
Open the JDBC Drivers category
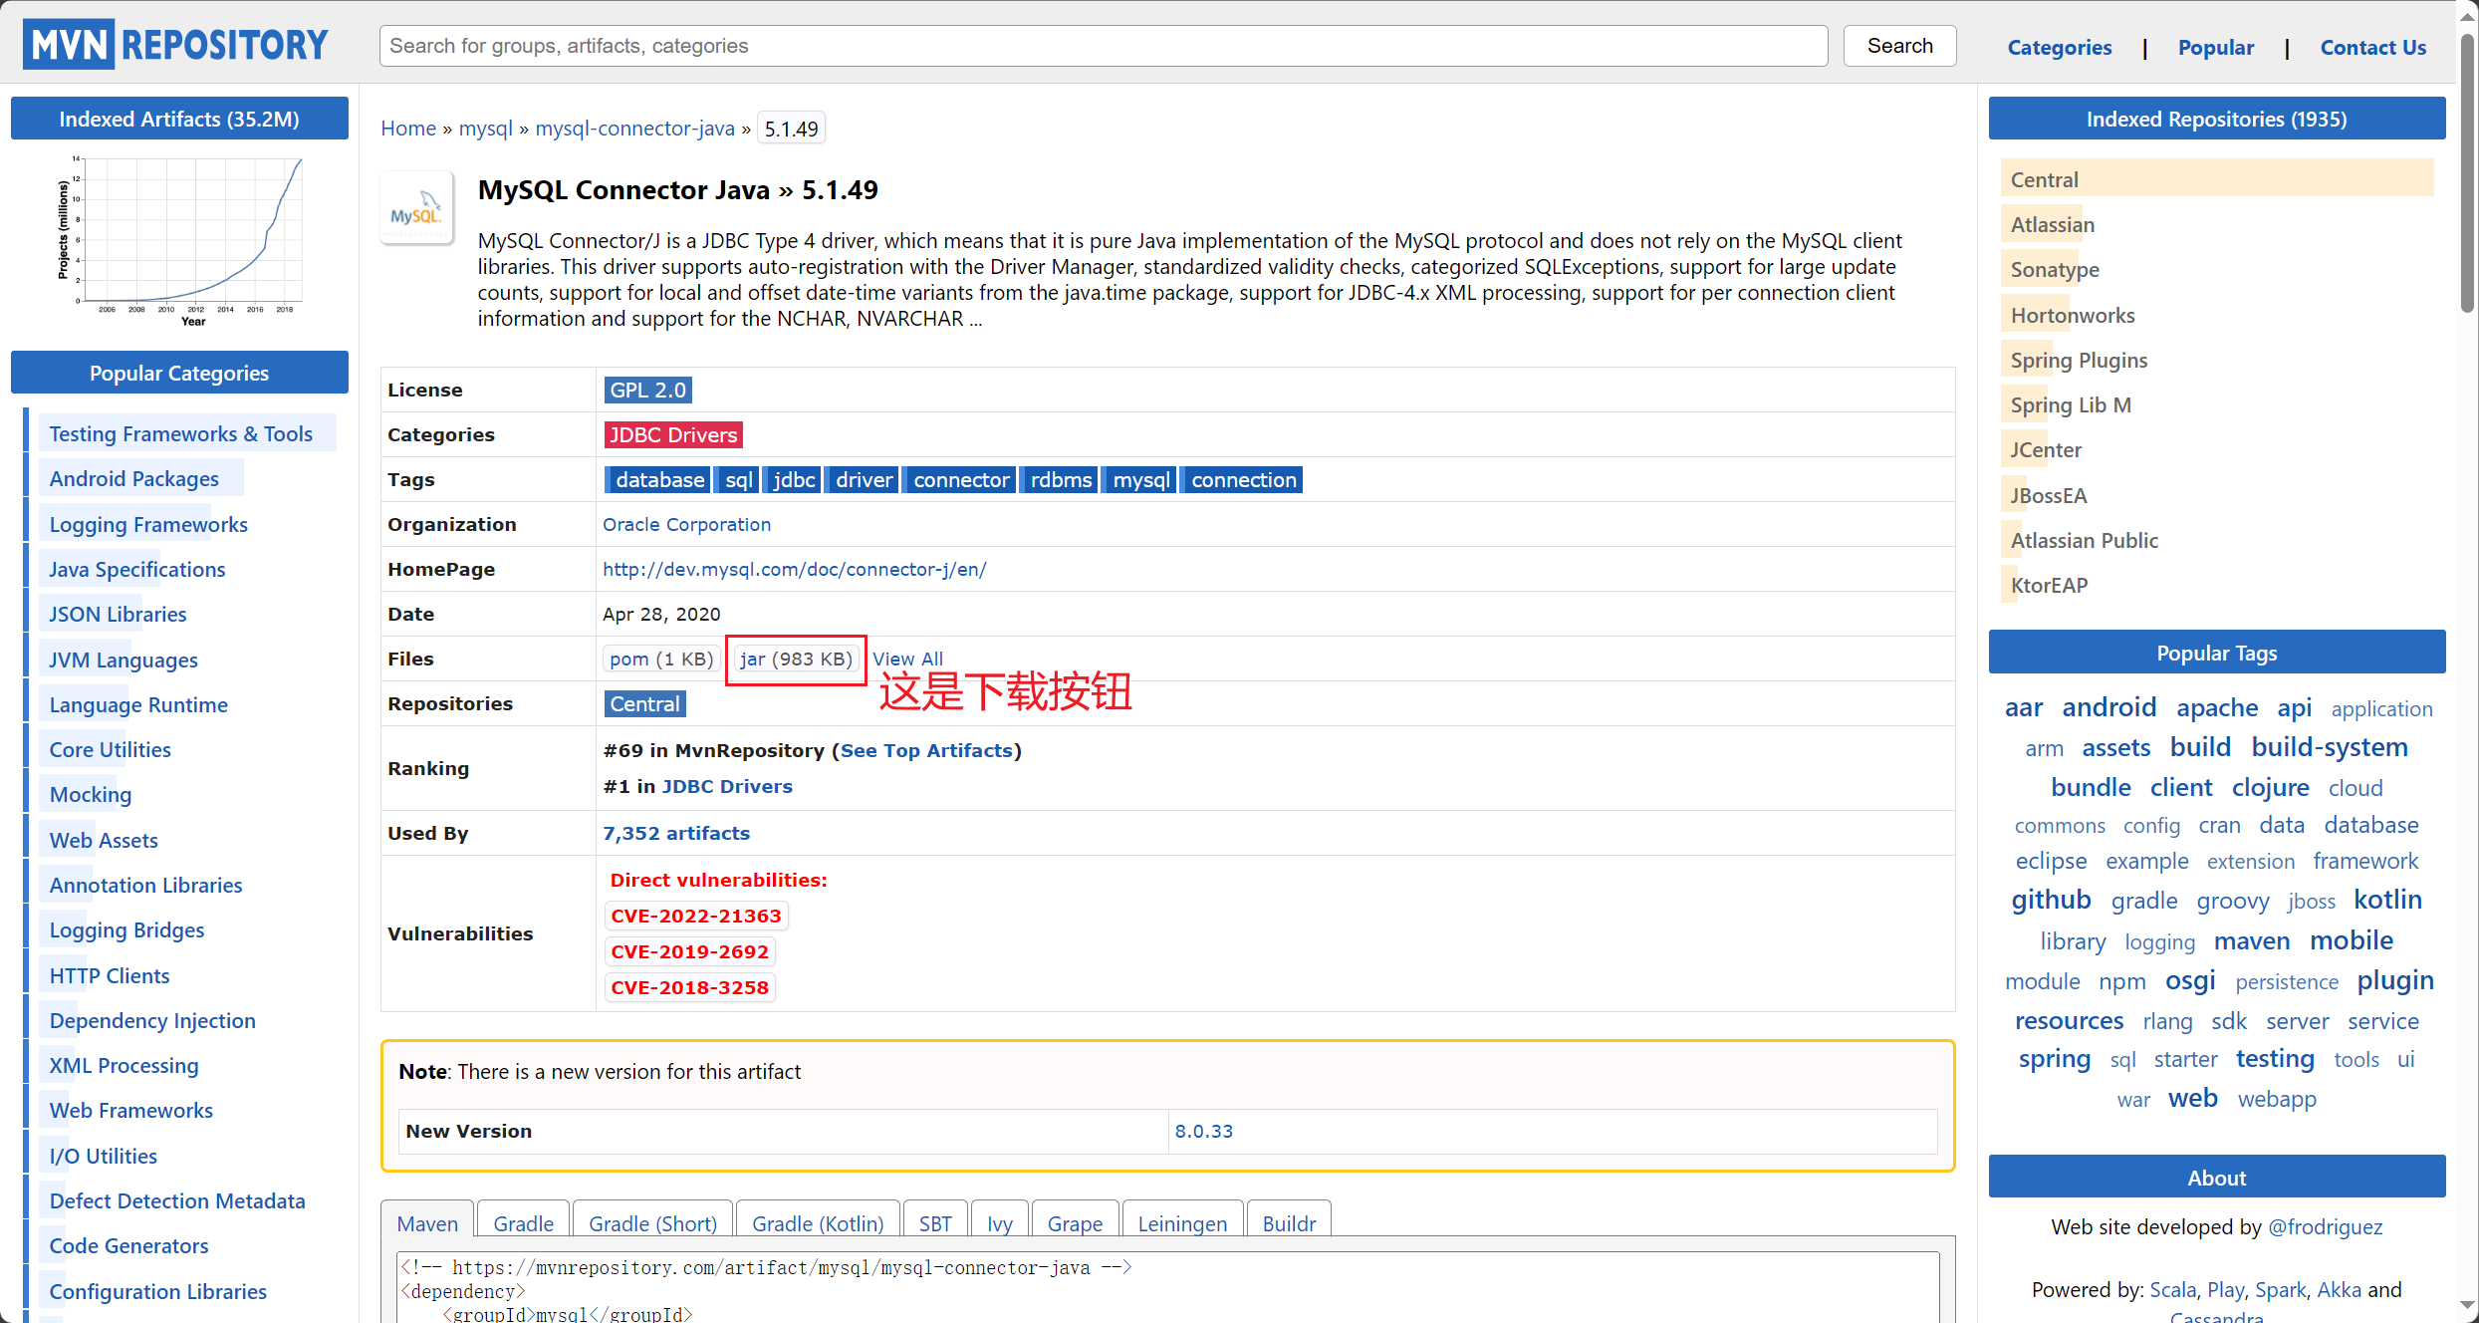(672, 434)
